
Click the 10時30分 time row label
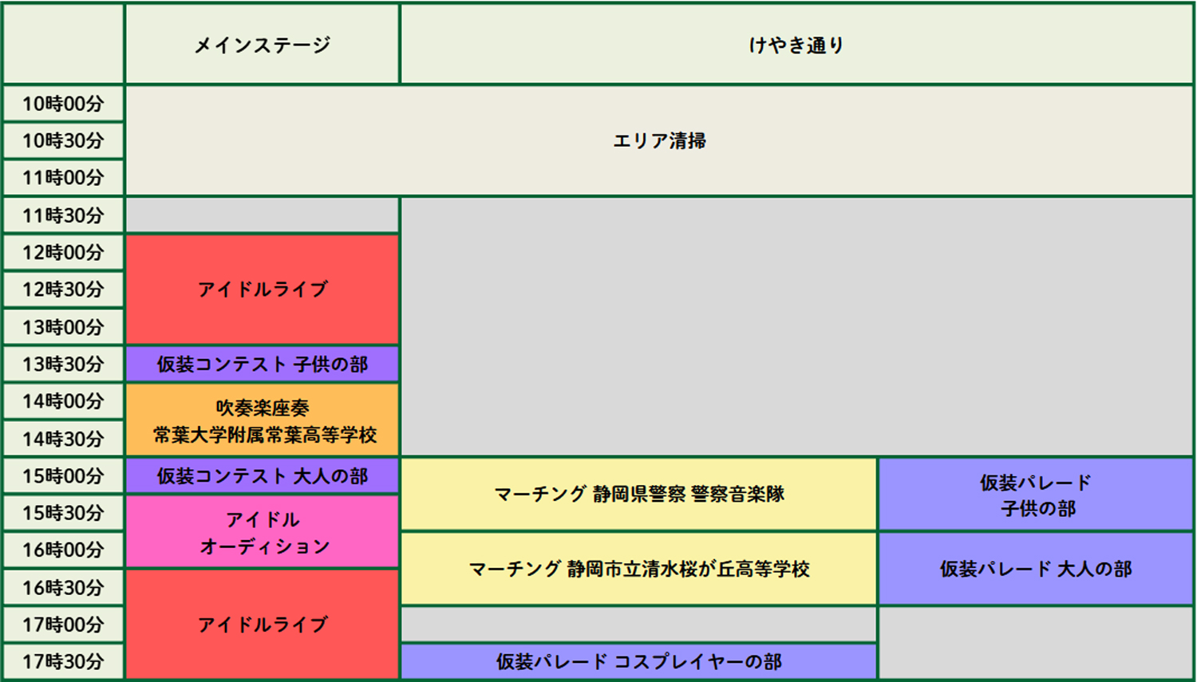[63, 141]
